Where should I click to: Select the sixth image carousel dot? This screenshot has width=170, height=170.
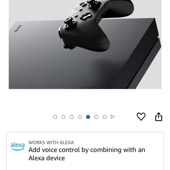[96, 117]
